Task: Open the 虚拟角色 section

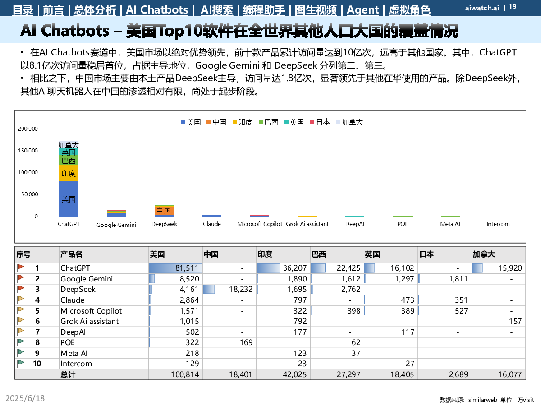Action: (409, 9)
